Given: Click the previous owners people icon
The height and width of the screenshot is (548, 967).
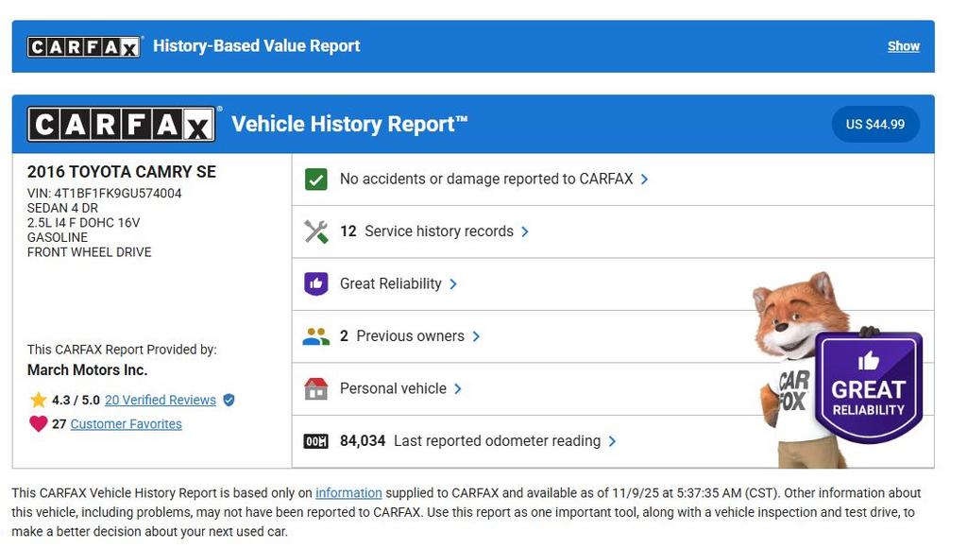Looking at the screenshot, I should (x=315, y=336).
